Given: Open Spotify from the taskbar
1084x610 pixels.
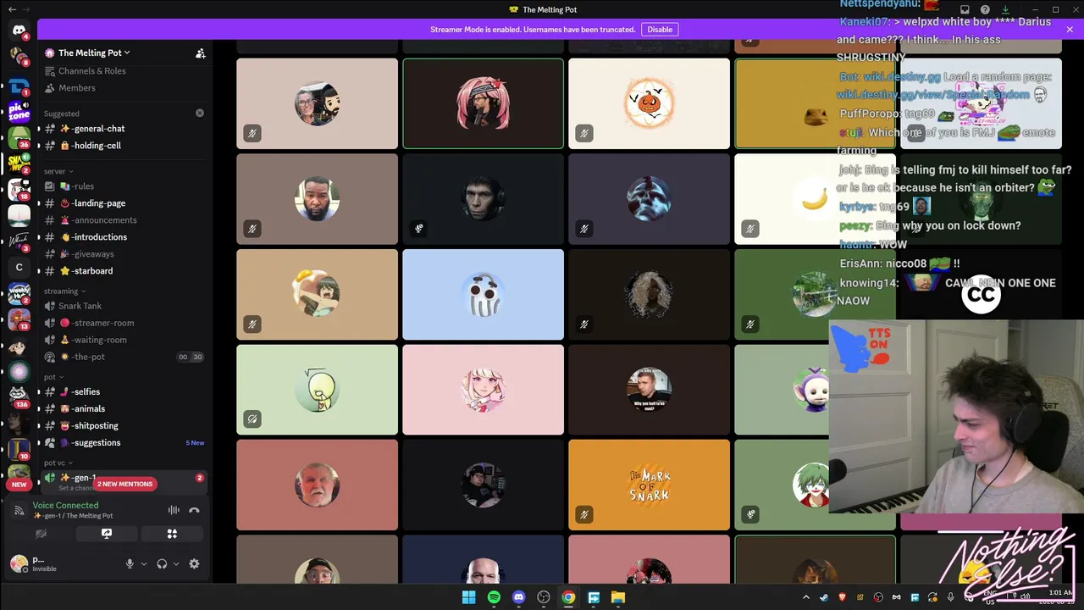Looking at the screenshot, I should (x=494, y=597).
